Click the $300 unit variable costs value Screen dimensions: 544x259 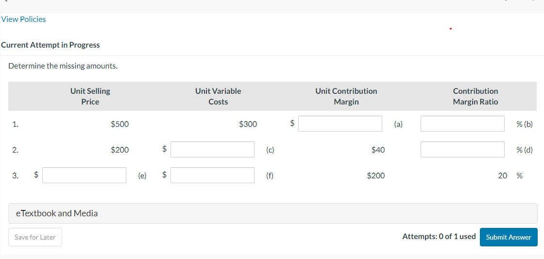point(248,124)
